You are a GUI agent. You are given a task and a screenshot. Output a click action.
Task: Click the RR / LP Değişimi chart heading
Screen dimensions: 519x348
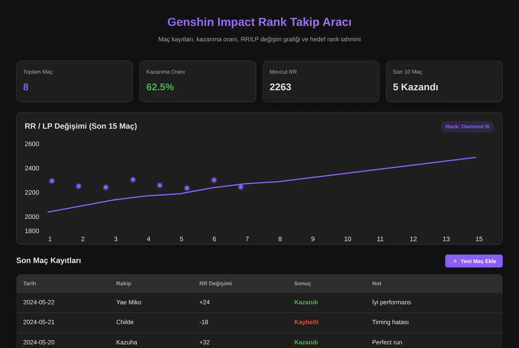click(81, 126)
